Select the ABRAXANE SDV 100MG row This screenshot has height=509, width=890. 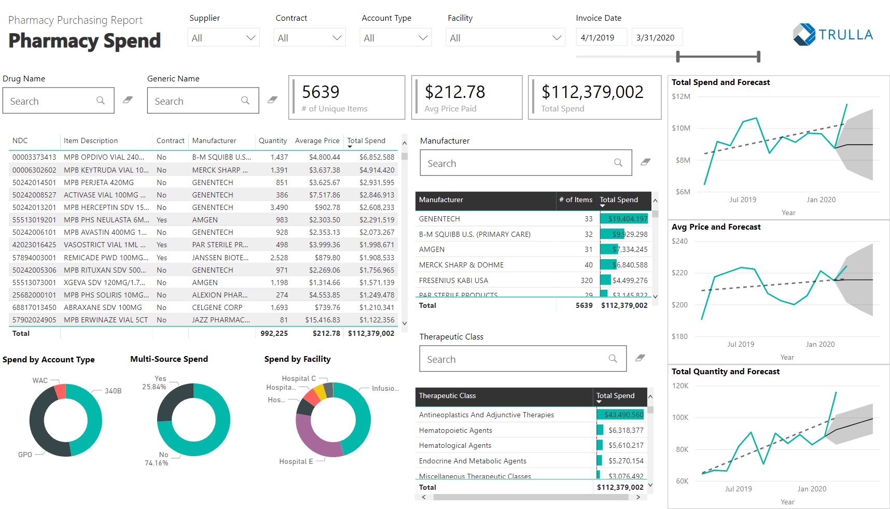point(203,307)
